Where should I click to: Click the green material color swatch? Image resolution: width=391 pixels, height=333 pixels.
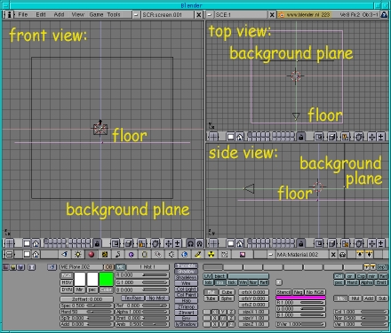coord(106,279)
